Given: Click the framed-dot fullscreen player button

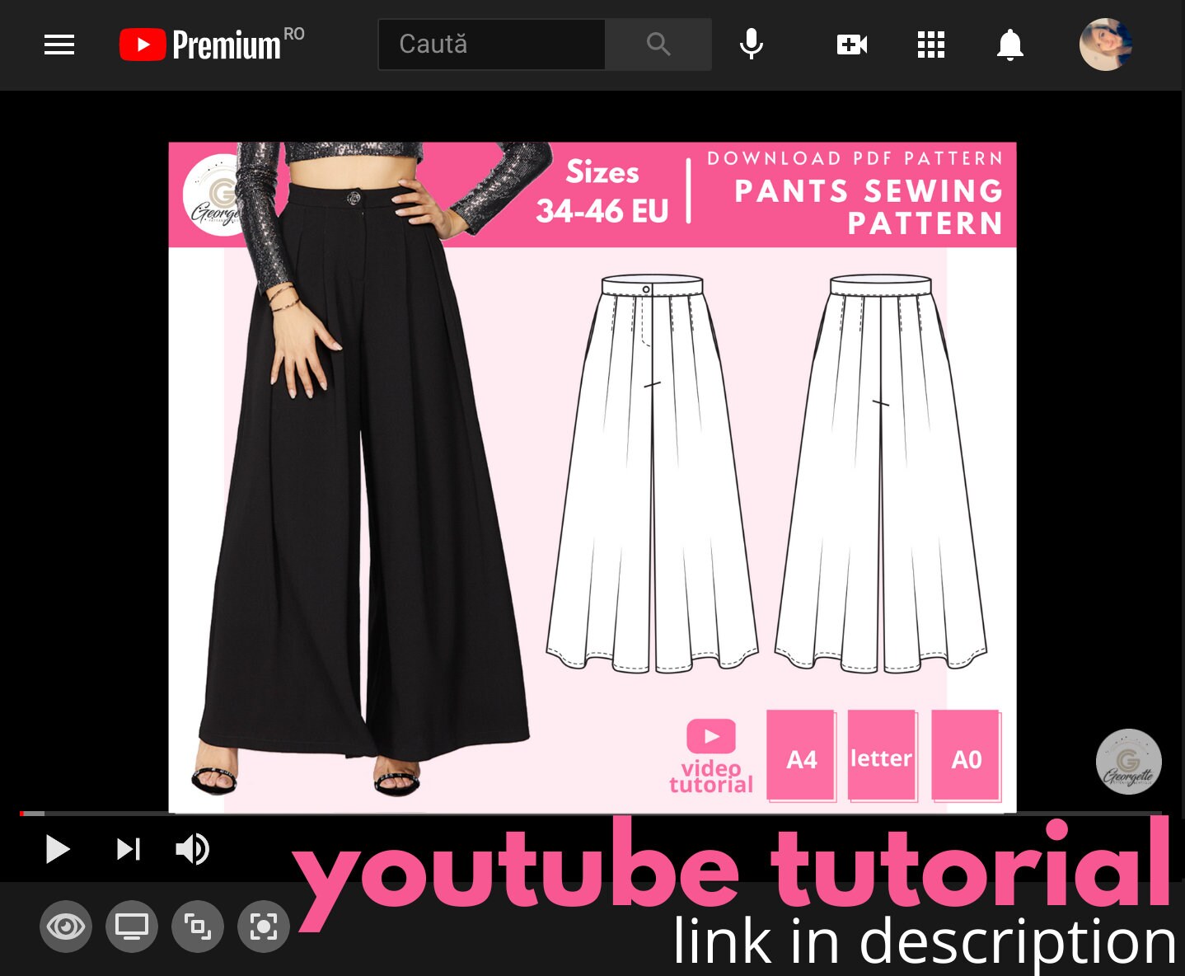Looking at the screenshot, I should point(264,927).
